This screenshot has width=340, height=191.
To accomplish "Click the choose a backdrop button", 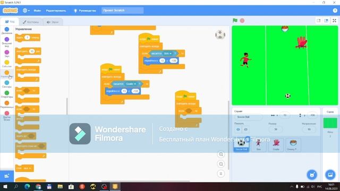I will (330, 175).
